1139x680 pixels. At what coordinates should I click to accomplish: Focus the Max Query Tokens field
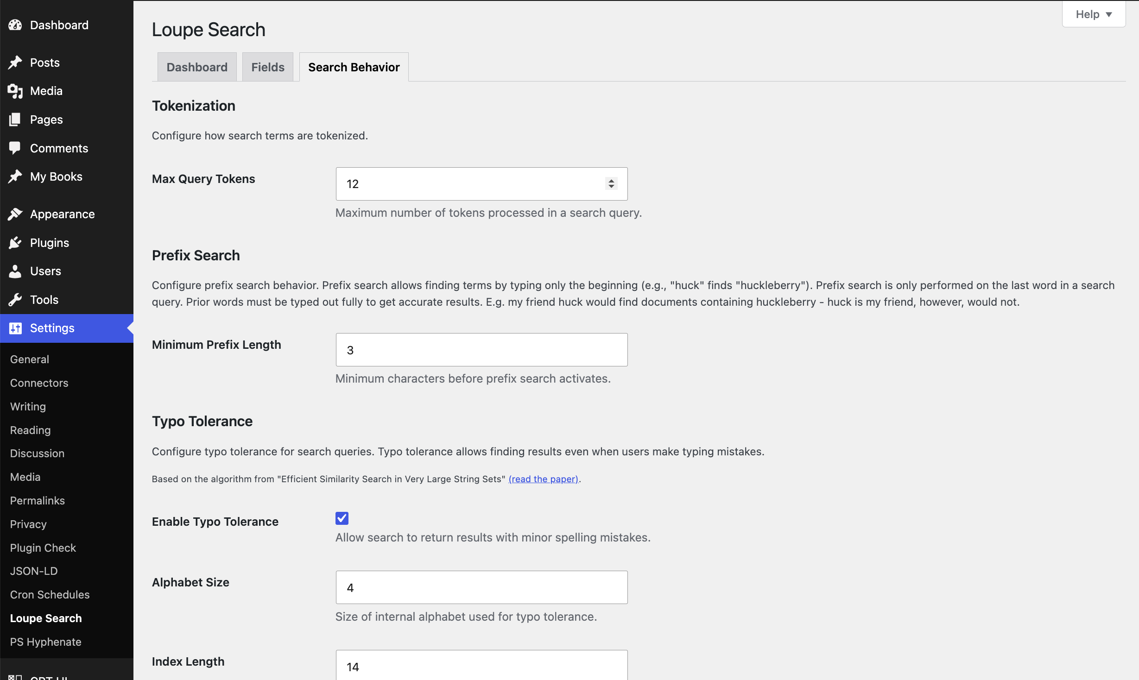coord(481,184)
